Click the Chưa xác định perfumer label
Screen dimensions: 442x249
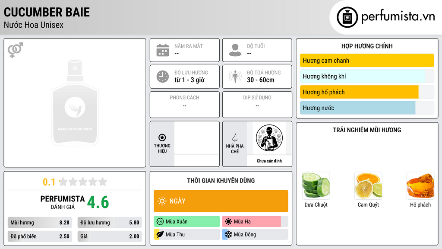[x=269, y=161]
